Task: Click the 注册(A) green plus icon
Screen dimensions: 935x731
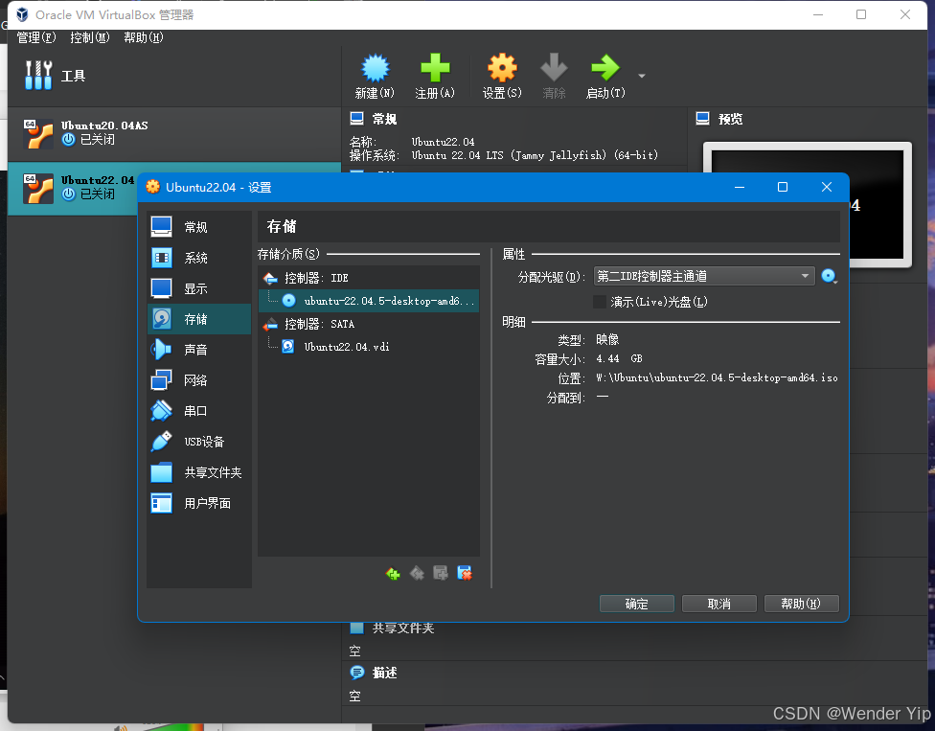Action: tap(435, 68)
